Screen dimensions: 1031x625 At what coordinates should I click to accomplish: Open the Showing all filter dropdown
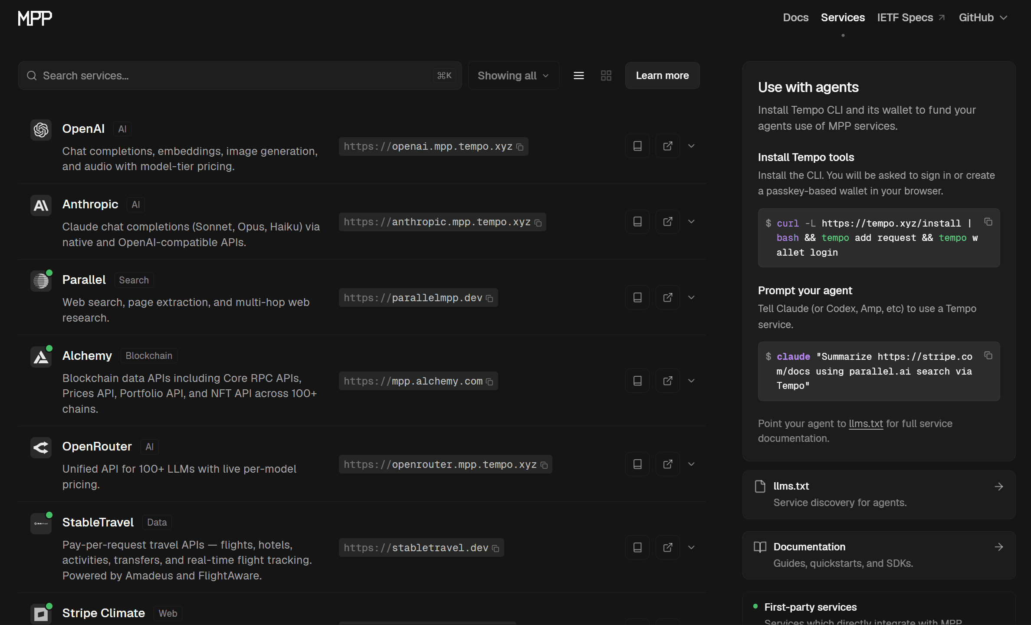[513, 76]
